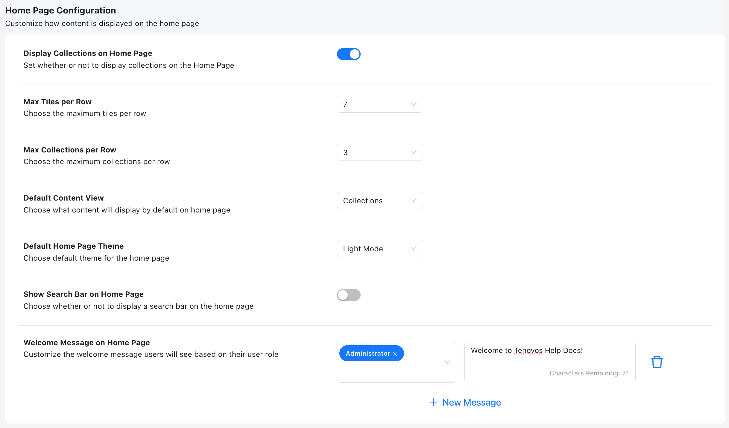Open the Max Collections per Row dropdown
The image size is (729, 428).
click(374, 152)
